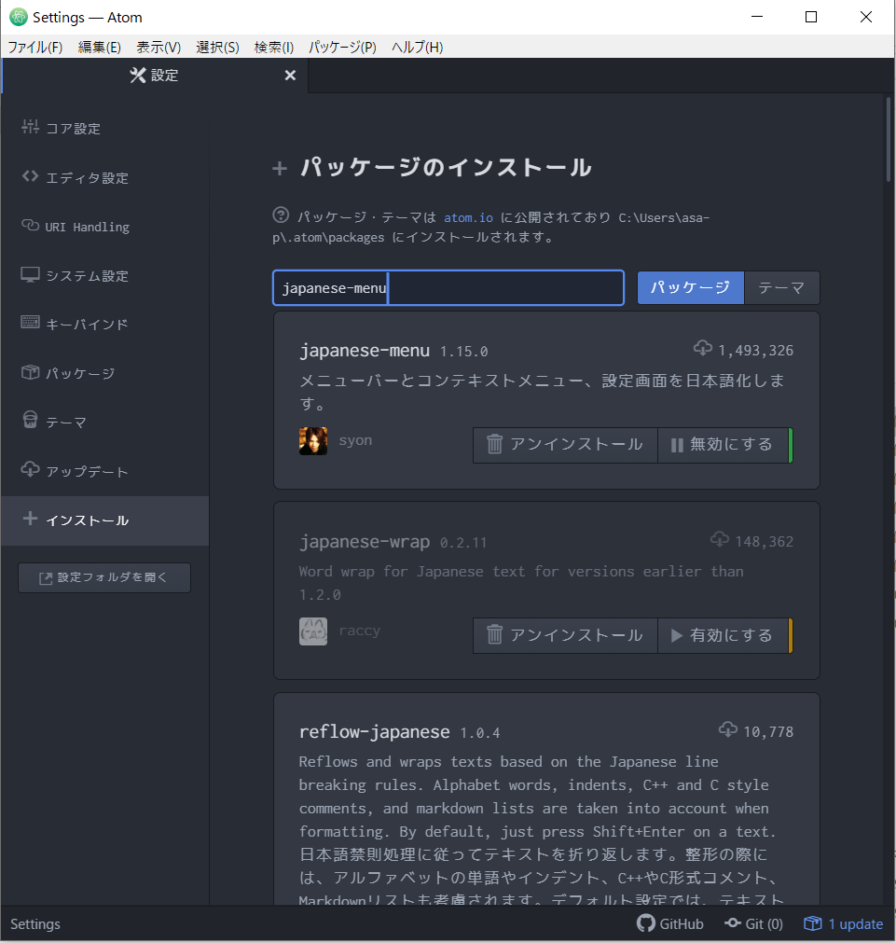The width and height of the screenshot is (896, 943).
Task: Open the Git (0) status panel
Action: tap(754, 924)
